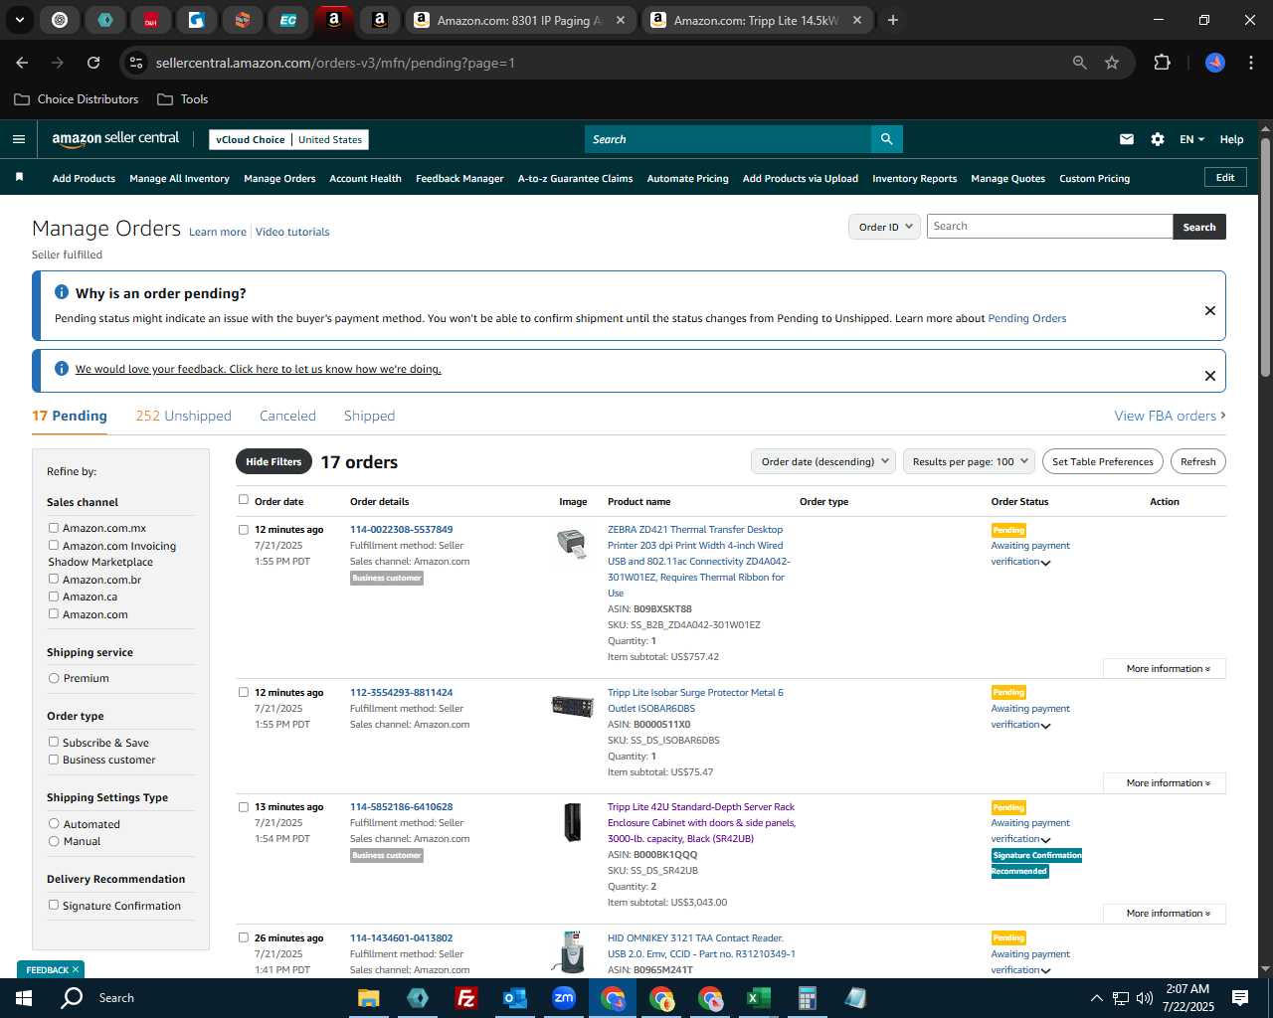Select the Automated shipping settings radio

point(54,823)
